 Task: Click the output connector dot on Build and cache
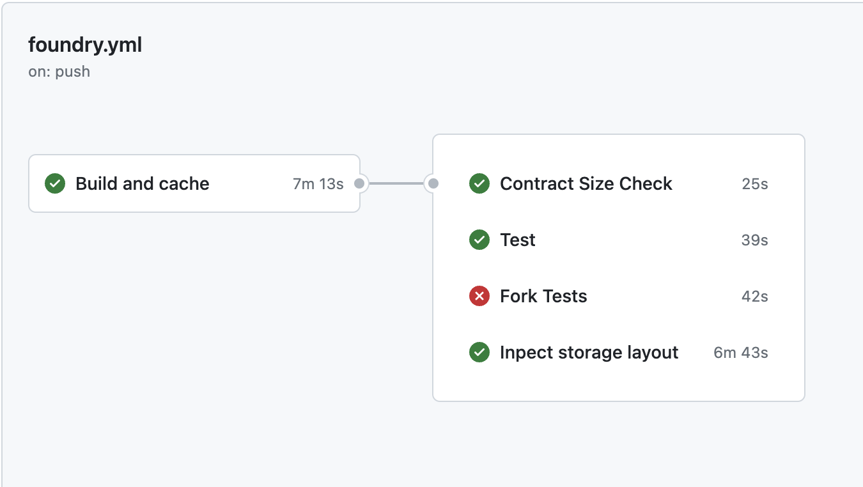point(359,183)
